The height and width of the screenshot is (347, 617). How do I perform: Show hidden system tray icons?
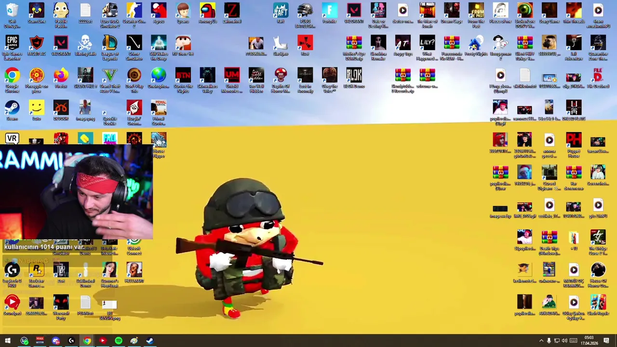pyautogui.click(x=541, y=341)
